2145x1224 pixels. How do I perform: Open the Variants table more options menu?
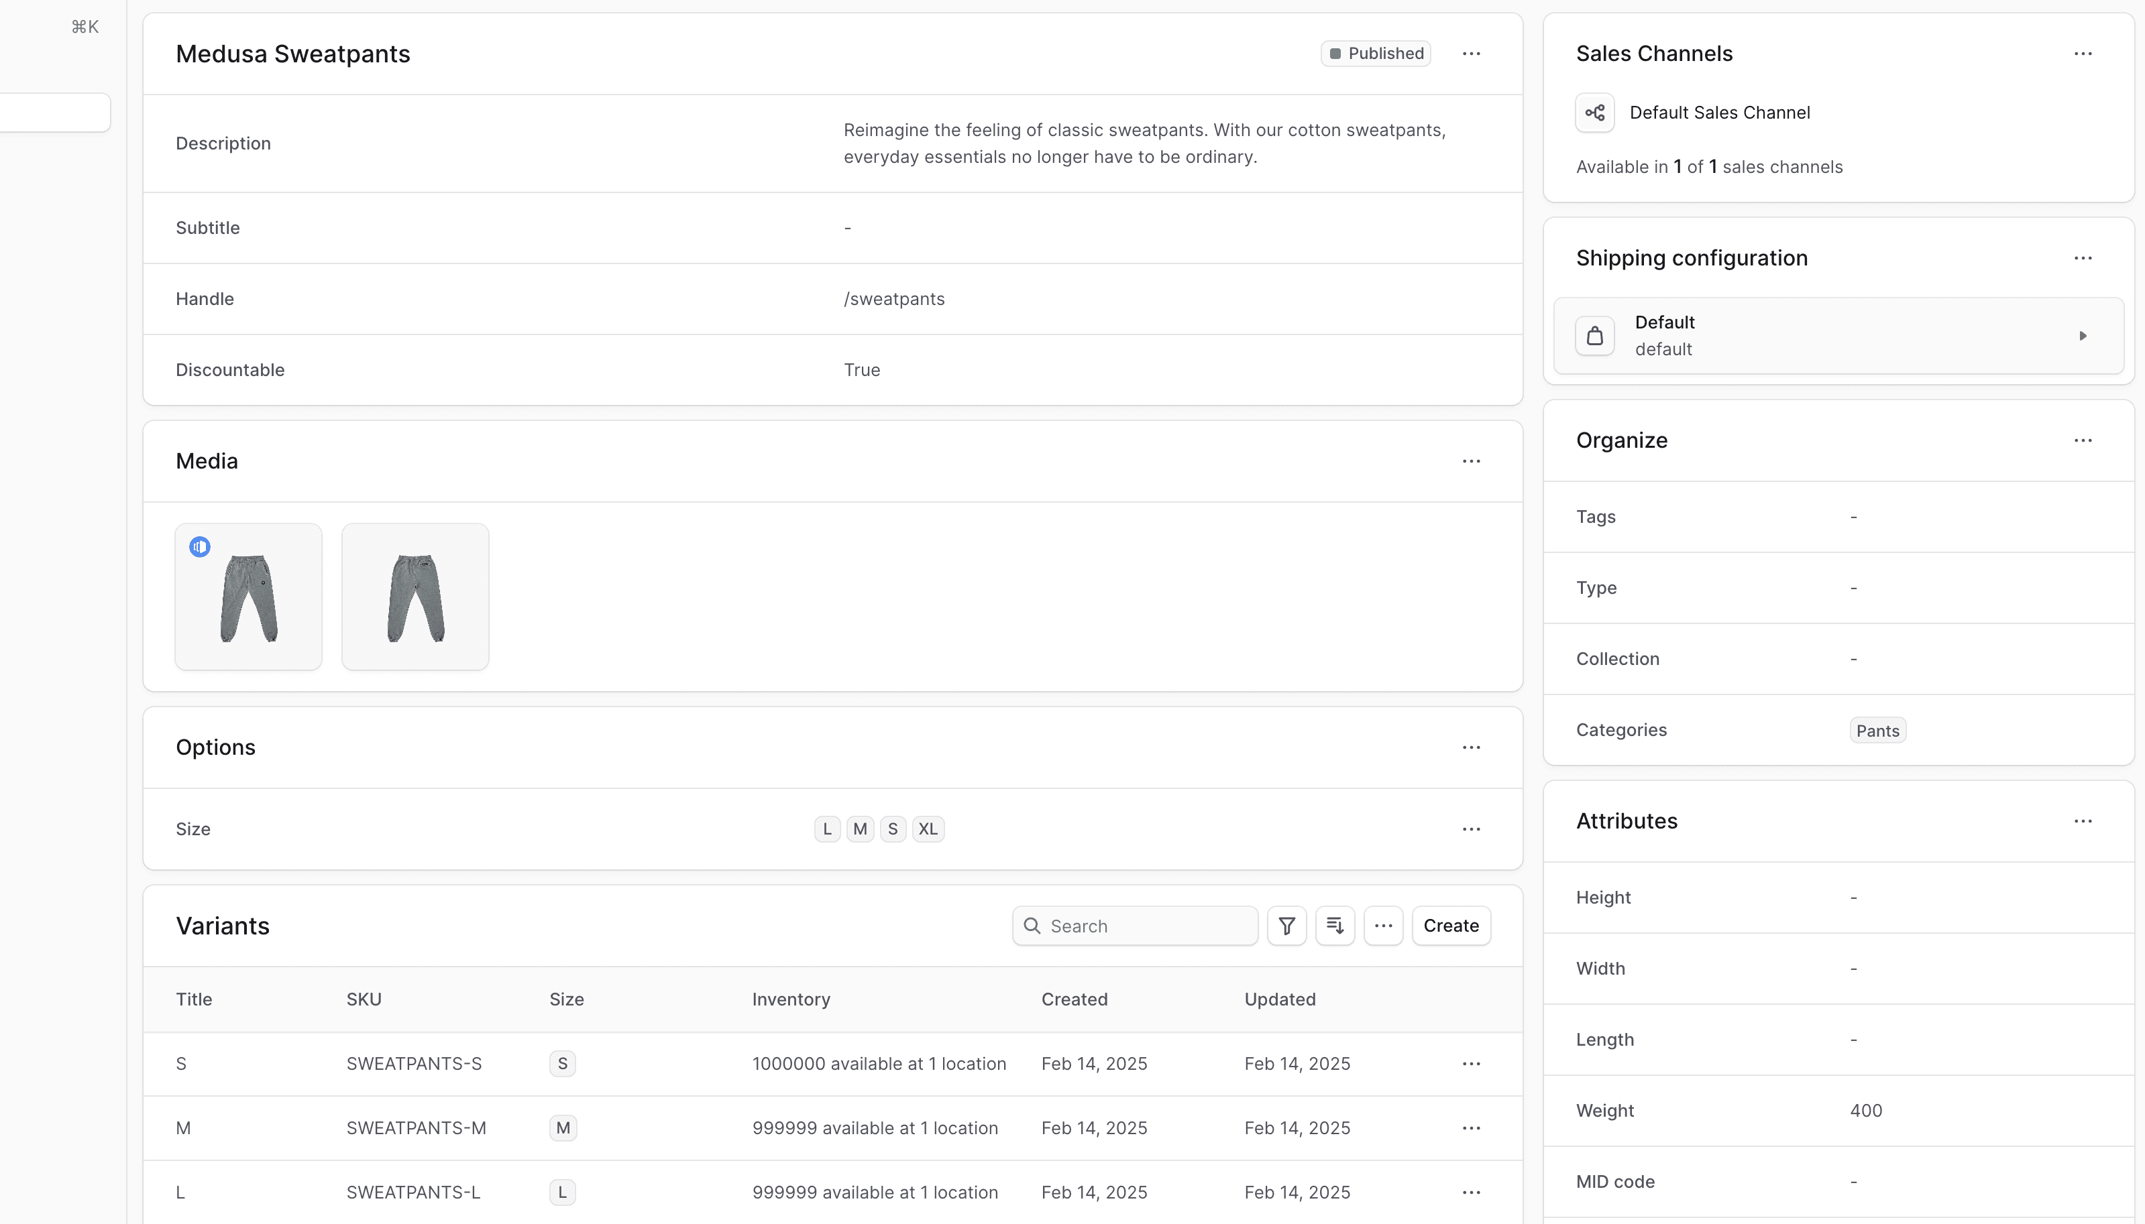[x=1383, y=926]
